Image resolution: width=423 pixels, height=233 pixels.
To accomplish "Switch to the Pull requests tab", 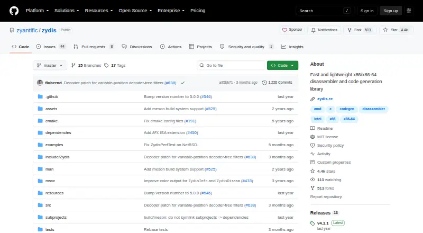I will coord(94,47).
